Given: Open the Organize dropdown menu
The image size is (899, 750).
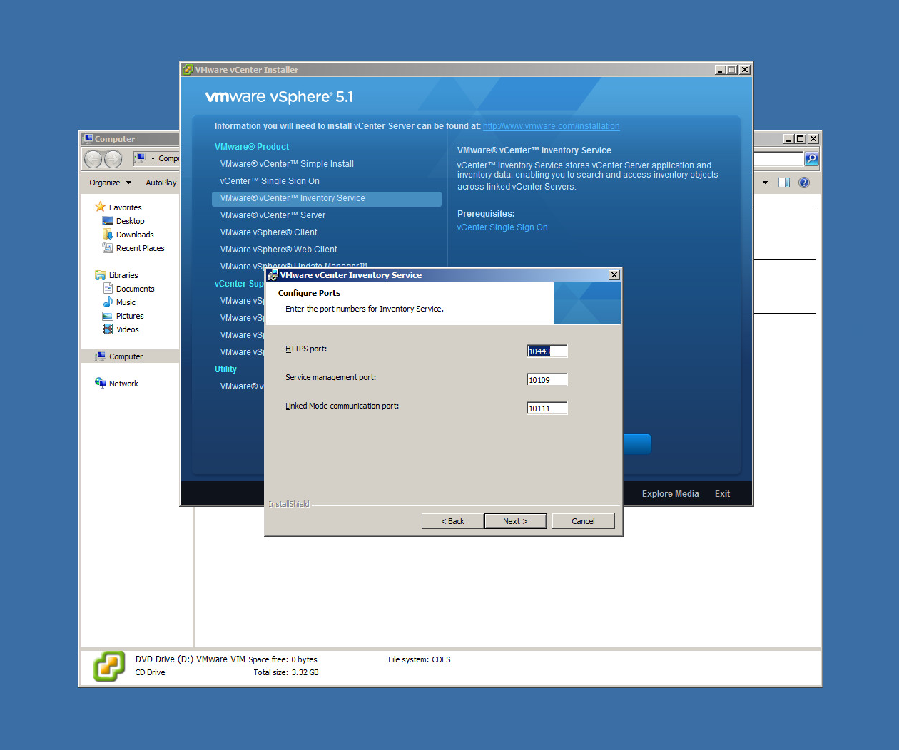Looking at the screenshot, I should pyautogui.click(x=110, y=183).
